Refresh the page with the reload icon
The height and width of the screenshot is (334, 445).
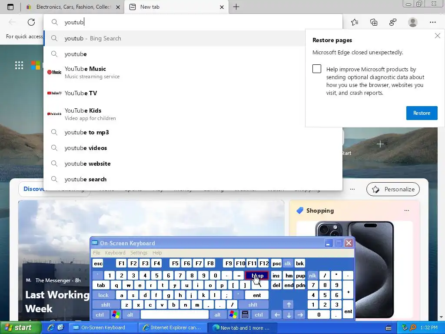pyautogui.click(x=31, y=22)
